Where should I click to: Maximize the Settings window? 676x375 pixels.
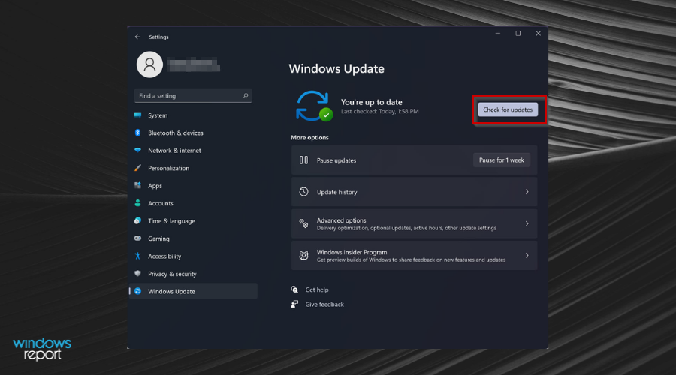point(518,34)
